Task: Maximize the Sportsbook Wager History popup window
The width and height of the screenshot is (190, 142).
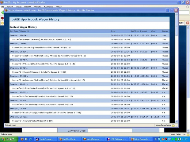Action: coord(172,10)
